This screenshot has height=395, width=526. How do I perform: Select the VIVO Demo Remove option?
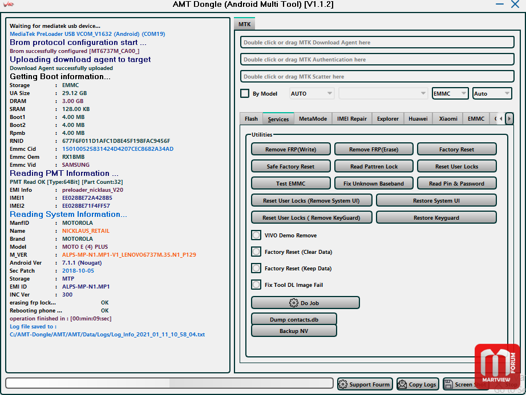coord(256,235)
